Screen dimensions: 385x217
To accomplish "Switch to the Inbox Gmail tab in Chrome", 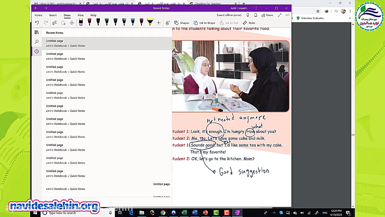I will click(x=58, y=3).
